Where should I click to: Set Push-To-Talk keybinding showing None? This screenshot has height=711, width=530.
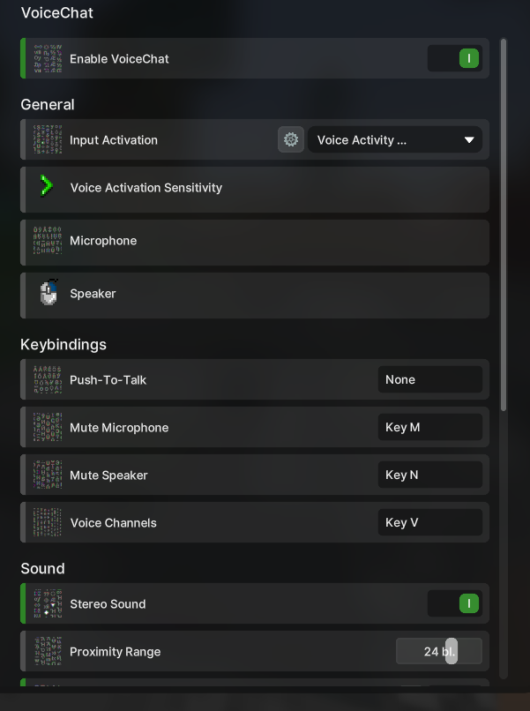tap(430, 379)
